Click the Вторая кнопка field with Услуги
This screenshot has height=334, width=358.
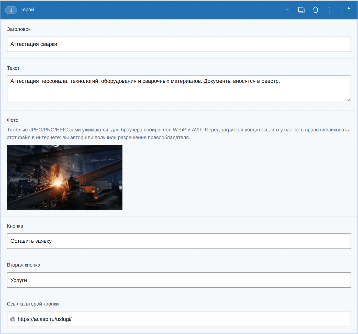(x=179, y=280)
